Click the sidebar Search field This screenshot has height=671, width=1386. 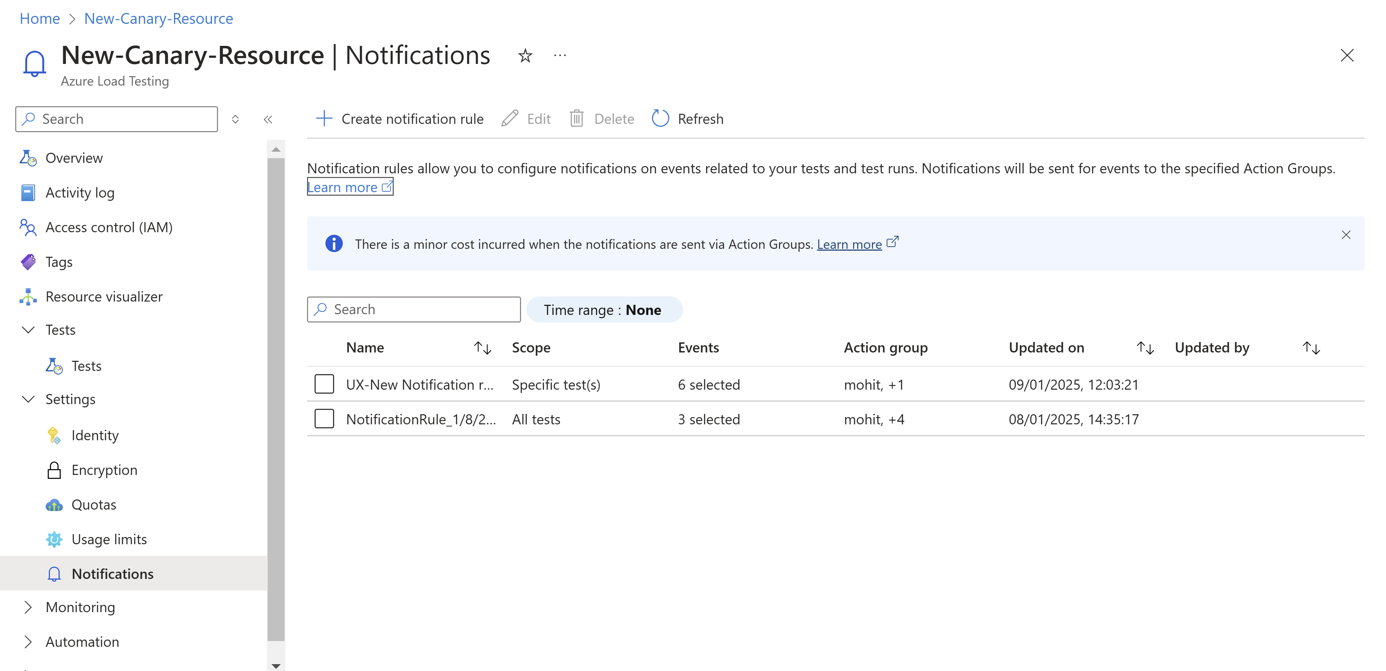click(x=117, y=119)
